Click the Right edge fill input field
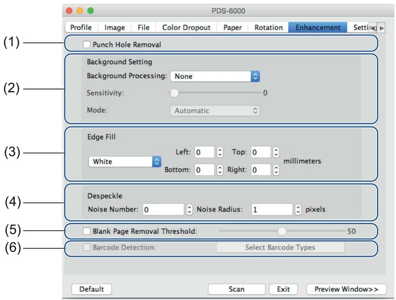 tap(261, 170)
